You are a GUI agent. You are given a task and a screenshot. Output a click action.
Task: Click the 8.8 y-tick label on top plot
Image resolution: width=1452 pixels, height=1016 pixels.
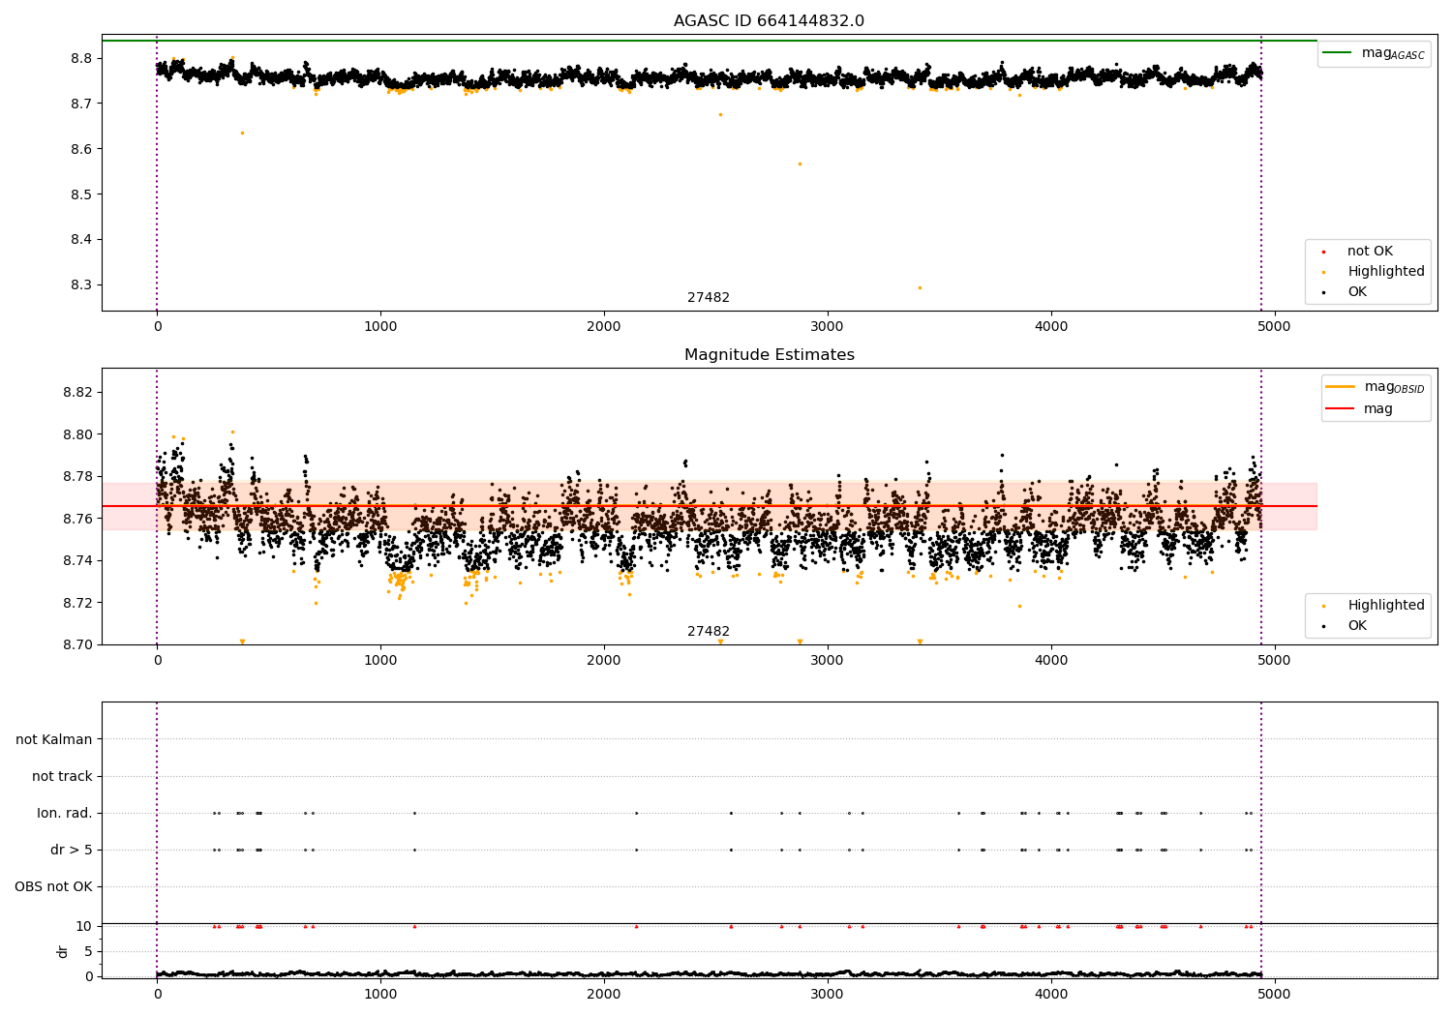[81, 58]
